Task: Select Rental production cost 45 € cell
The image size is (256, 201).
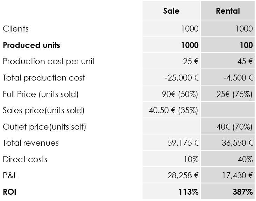Action: coord(228,61)
